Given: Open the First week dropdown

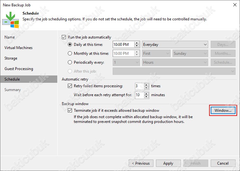Looking at the screenshot, I should click(156, 53).
